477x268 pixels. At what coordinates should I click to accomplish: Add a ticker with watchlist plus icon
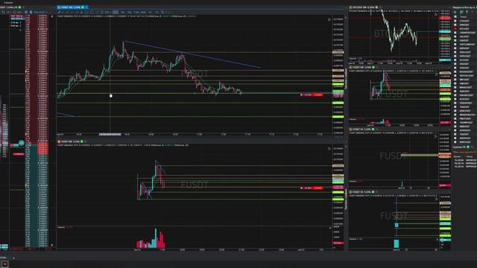[x=455, y=12]
